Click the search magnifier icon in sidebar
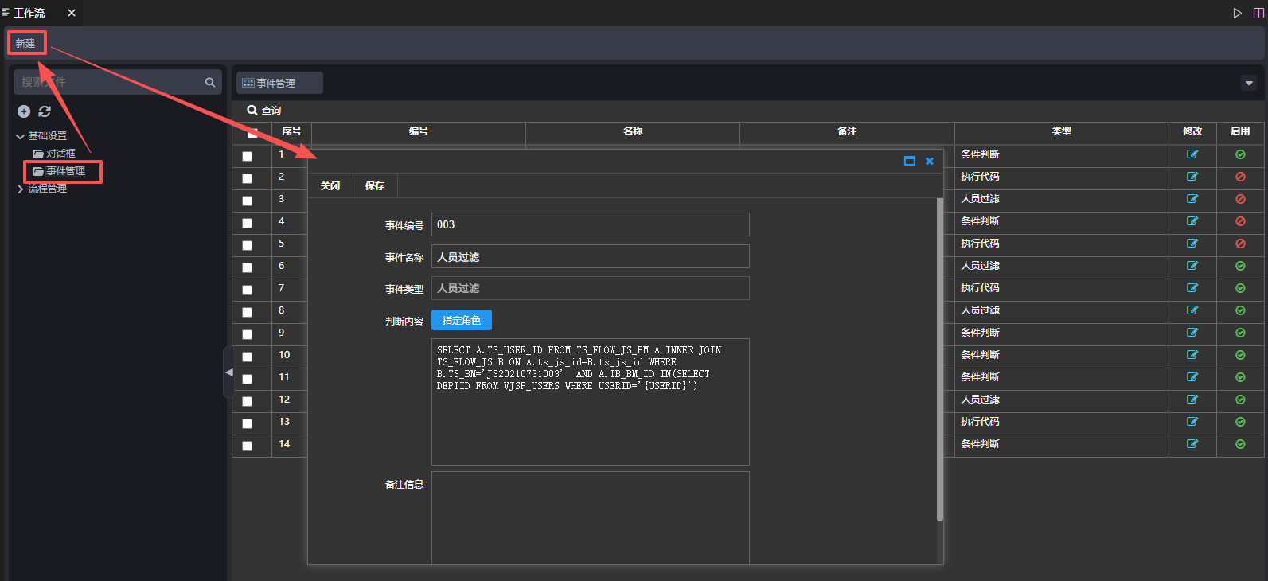1268x581 pixels. click(210, 82)
